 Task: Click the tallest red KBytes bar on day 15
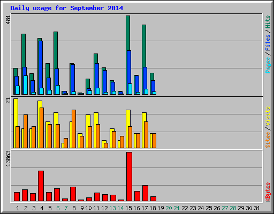click(129, 177)
